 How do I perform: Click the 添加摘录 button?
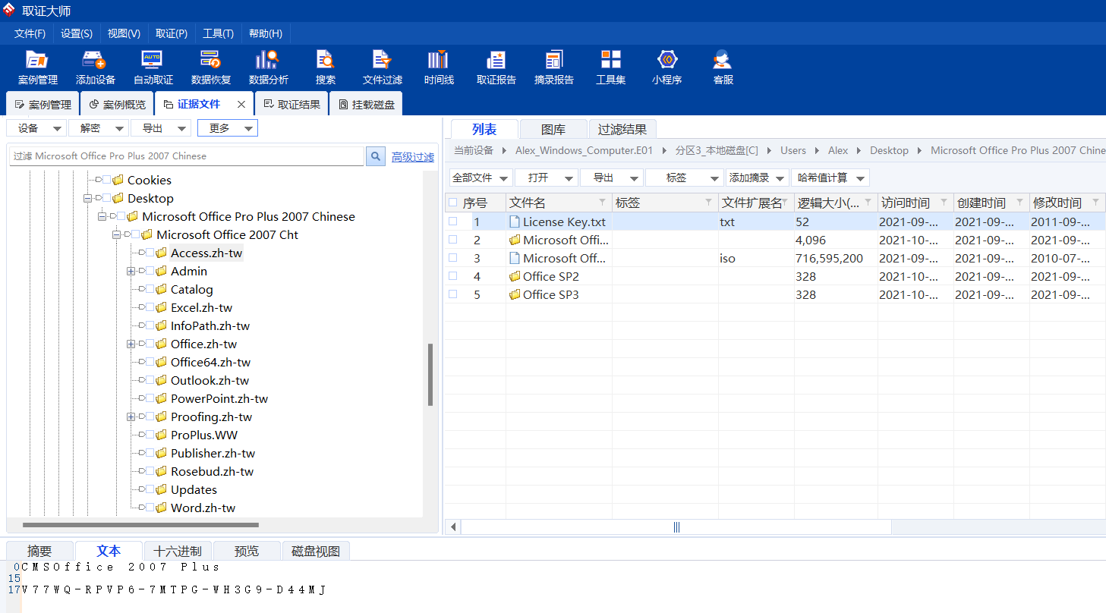[x=758, y=178]
